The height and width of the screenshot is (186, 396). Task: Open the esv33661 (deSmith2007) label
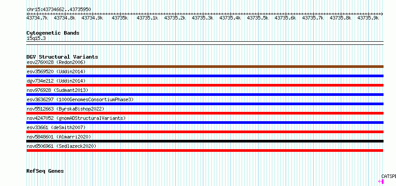click(x=56, y=127)
